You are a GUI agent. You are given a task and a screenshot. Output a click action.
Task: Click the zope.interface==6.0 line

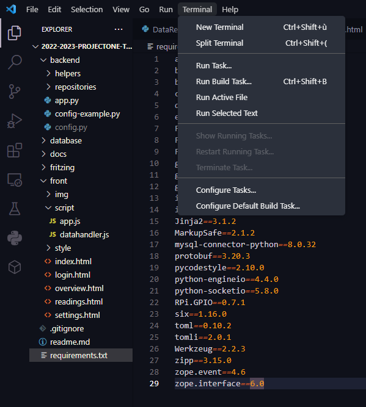[219, 384]
